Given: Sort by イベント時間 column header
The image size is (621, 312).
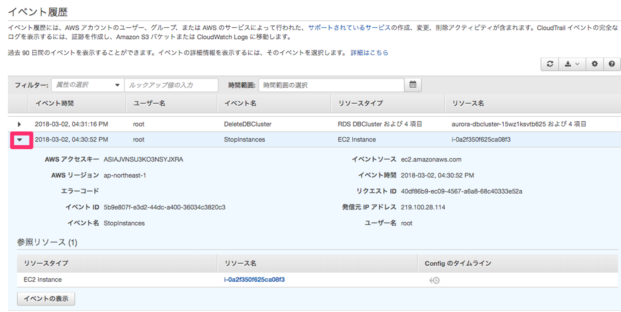Looking at the screenshot, I should coord(54,104).
